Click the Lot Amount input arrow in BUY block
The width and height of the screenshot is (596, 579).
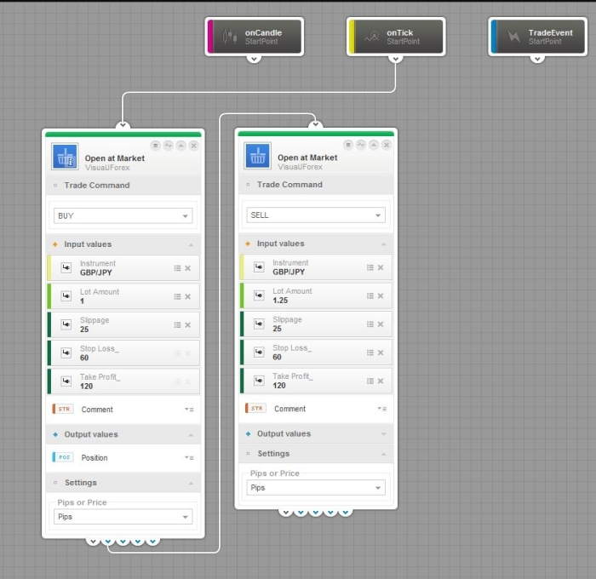coord(66,296)
